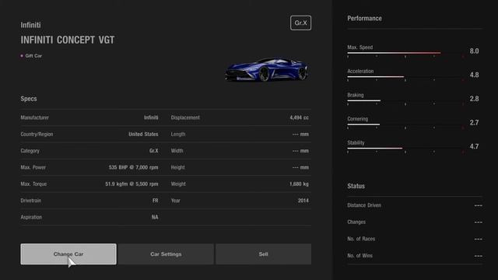This screenshot has width=498, height=280.
Task: Click the Acceleration performance bar
Action: (405, 77)
